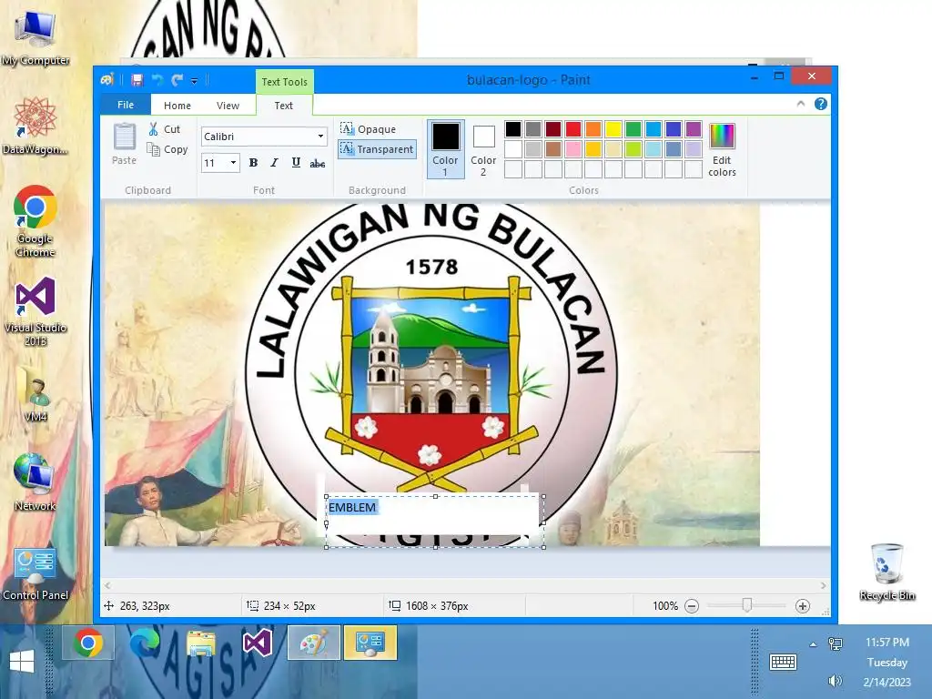The image size is (932, 699).
Task: Open Visual Studio from the taskbar
Action: point(258,643)
